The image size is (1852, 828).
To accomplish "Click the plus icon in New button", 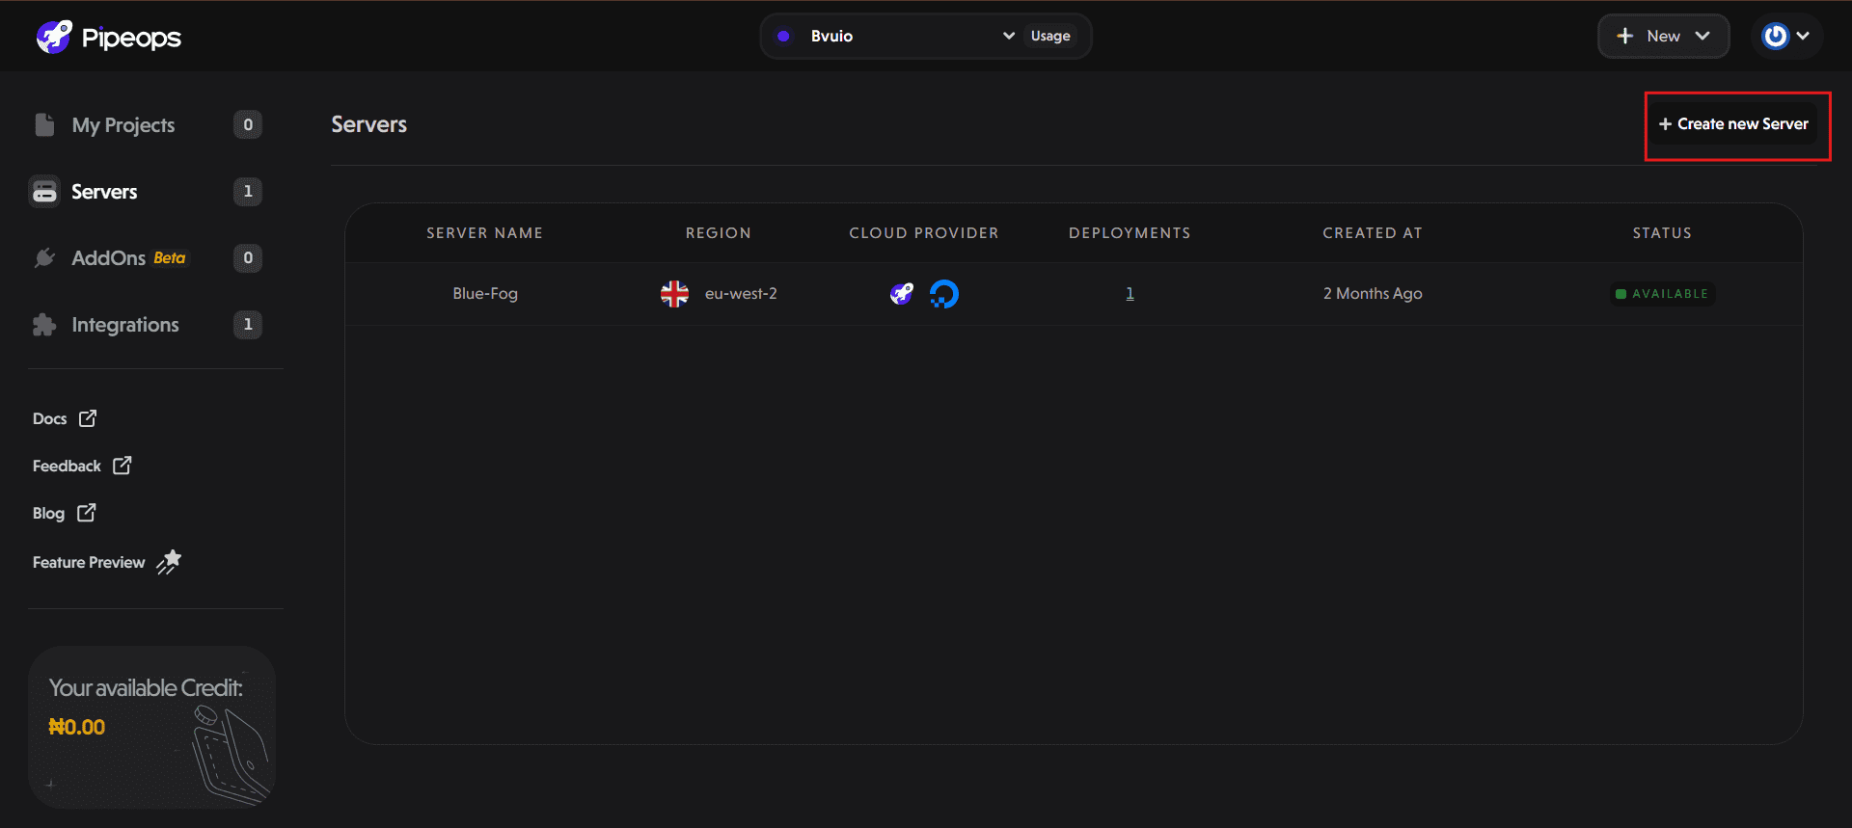I will 1625,36.
